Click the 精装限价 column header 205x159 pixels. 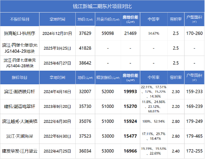click(108, 78)
